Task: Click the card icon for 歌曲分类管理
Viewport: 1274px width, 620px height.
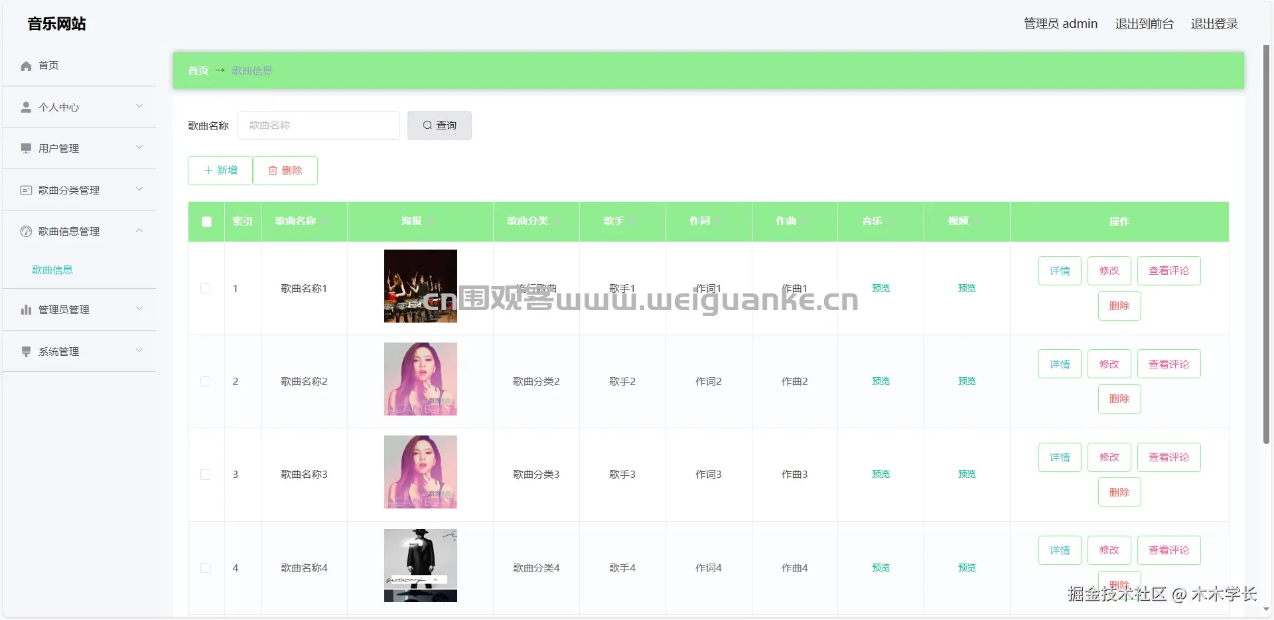Action: coord(26,190)
